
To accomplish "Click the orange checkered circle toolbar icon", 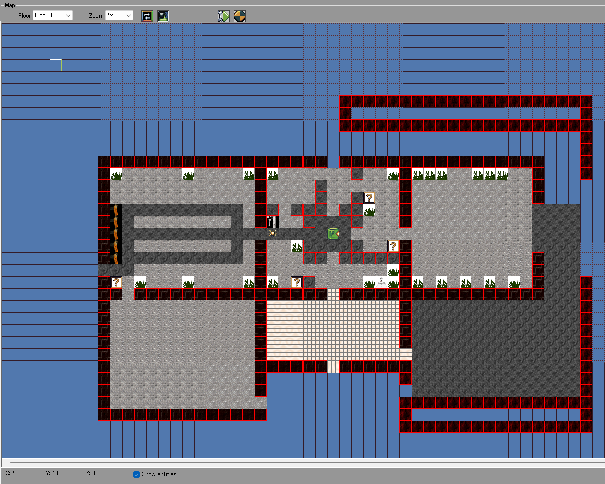I will pyautogui.click(x=240, y=16).
